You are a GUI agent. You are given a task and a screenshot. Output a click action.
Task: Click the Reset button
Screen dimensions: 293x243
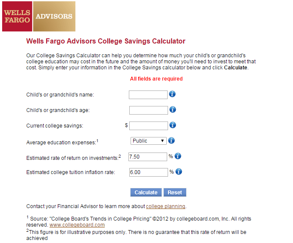tap(175, 193)
